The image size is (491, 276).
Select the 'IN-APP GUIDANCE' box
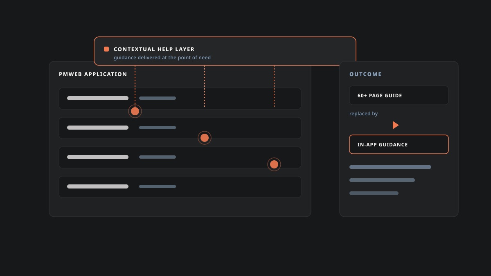pos(399,144)
